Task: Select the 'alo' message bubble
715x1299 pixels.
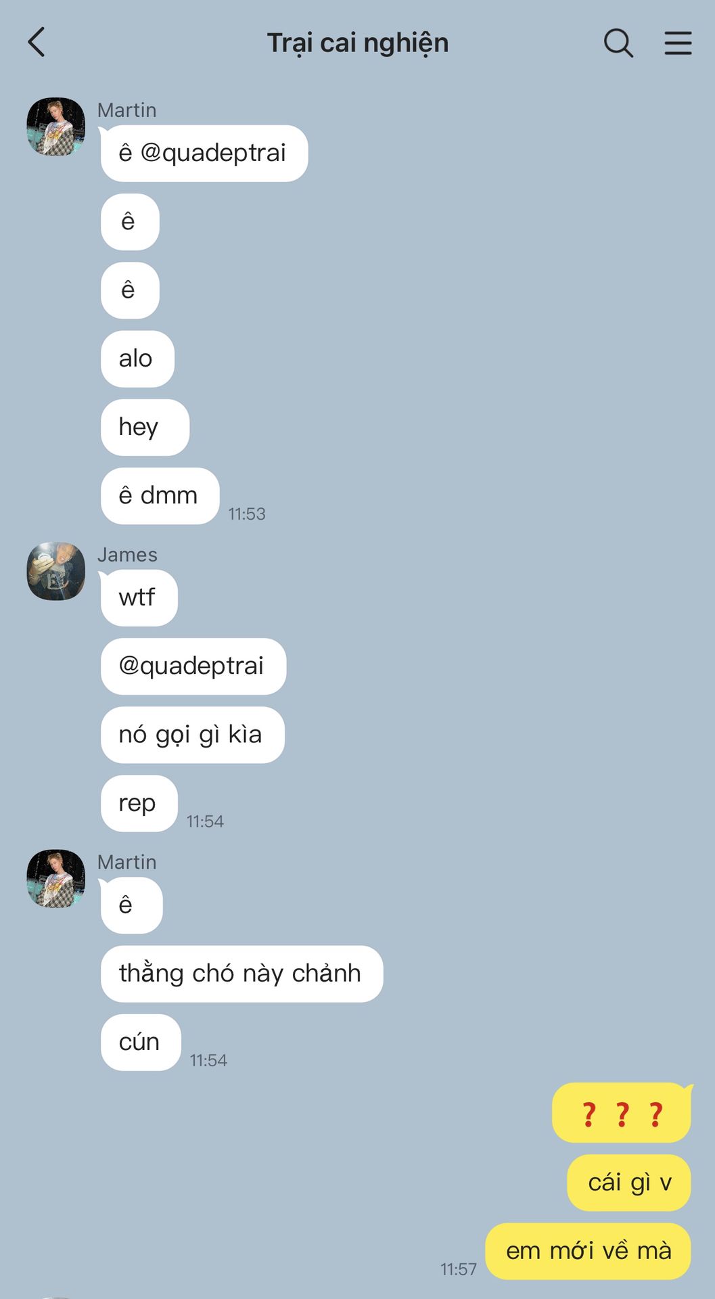Action: [137, 359]
